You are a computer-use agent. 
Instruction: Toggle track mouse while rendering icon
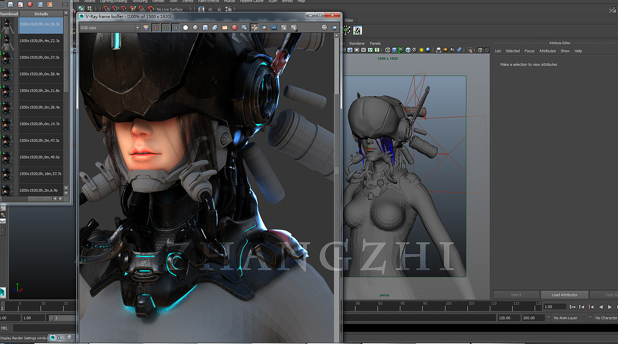(254, 28)
